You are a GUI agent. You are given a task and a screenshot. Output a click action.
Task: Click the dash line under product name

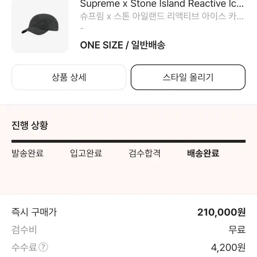(x=82, y=29)
